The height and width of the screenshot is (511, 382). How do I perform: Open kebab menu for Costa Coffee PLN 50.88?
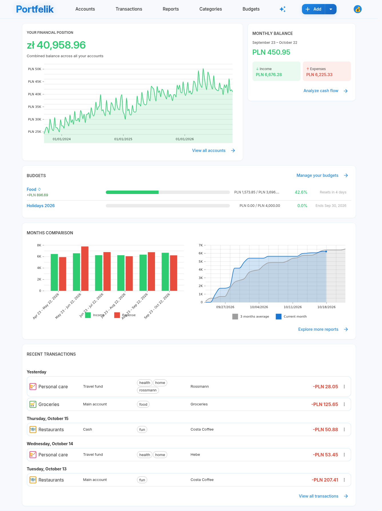click(344, 429)
